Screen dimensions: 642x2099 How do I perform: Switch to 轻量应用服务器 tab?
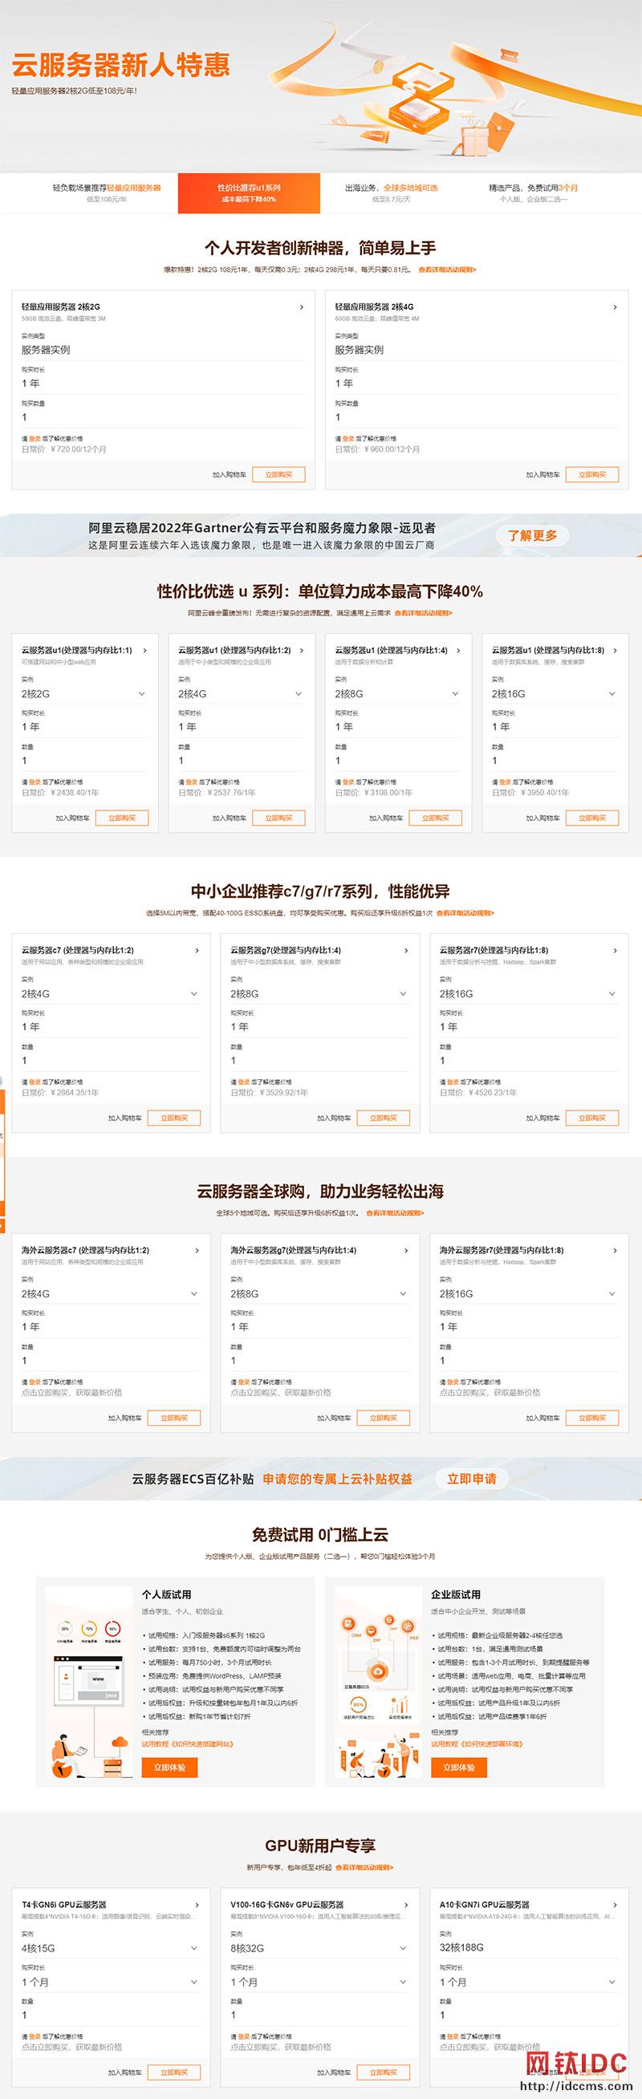tap(107, 193)
